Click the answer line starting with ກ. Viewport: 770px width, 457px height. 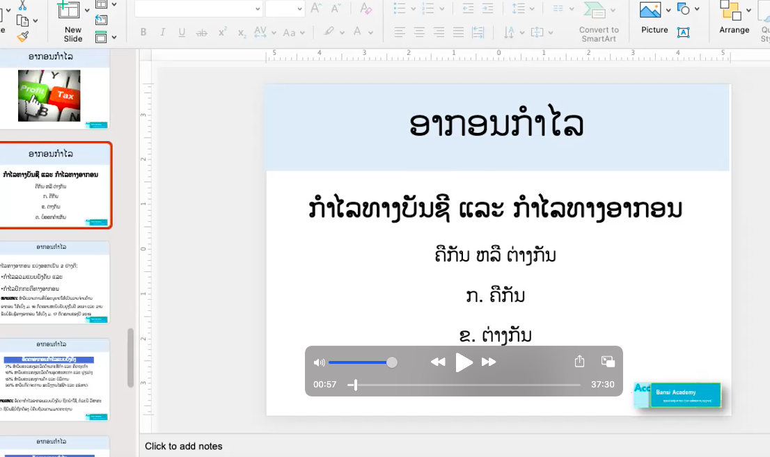(x=495, y=296)
